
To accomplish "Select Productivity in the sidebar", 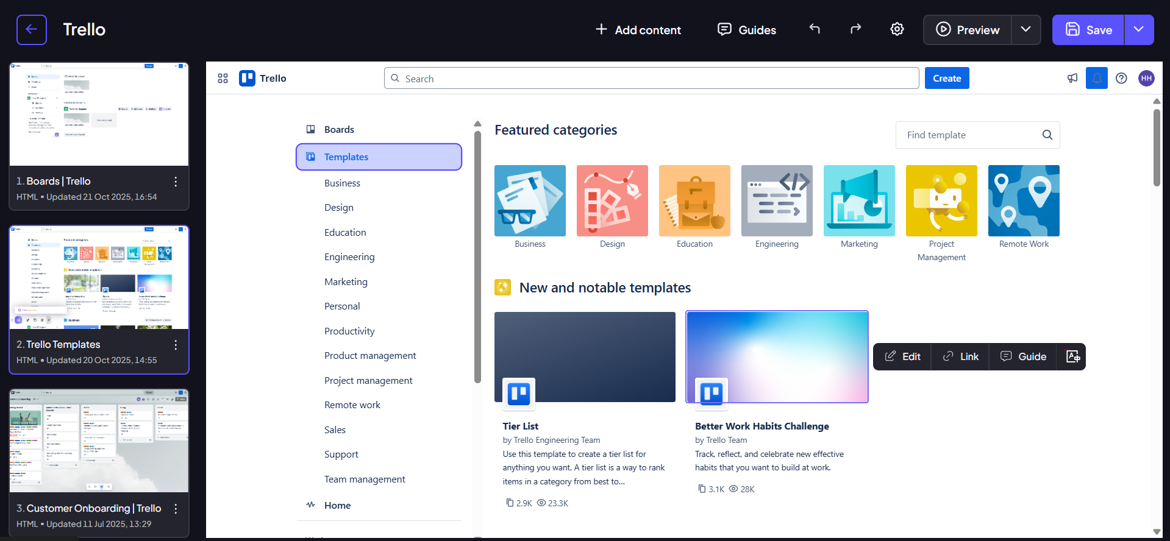I will pos(349,331).
